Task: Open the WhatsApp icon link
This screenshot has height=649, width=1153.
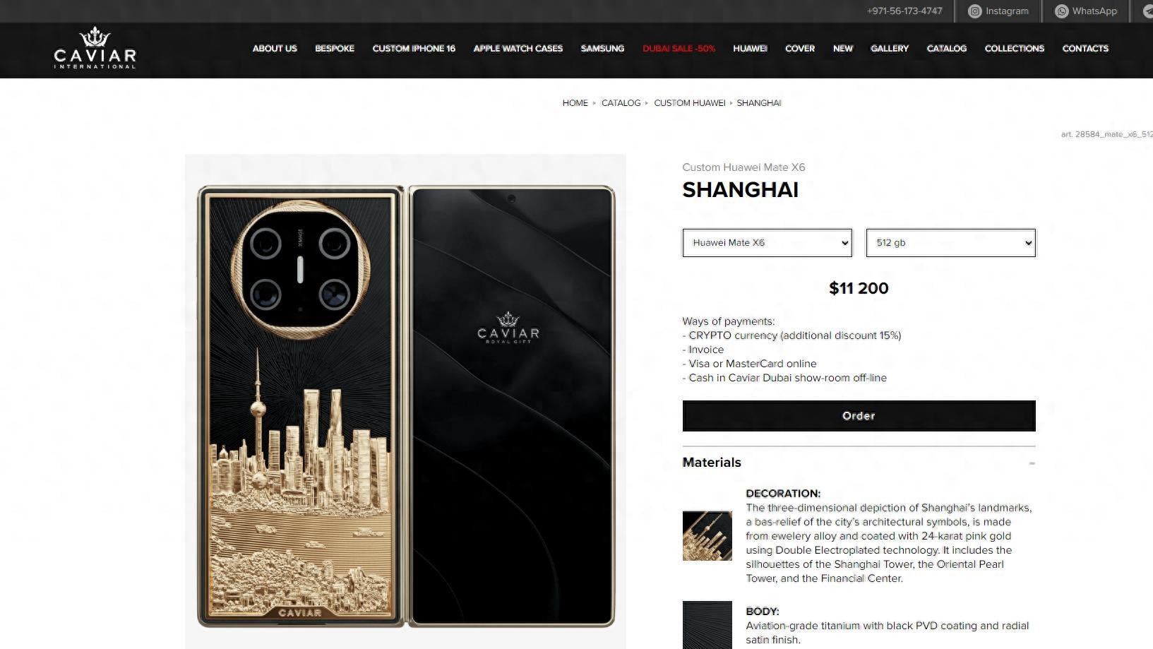Action: [x=1061, y=11]
